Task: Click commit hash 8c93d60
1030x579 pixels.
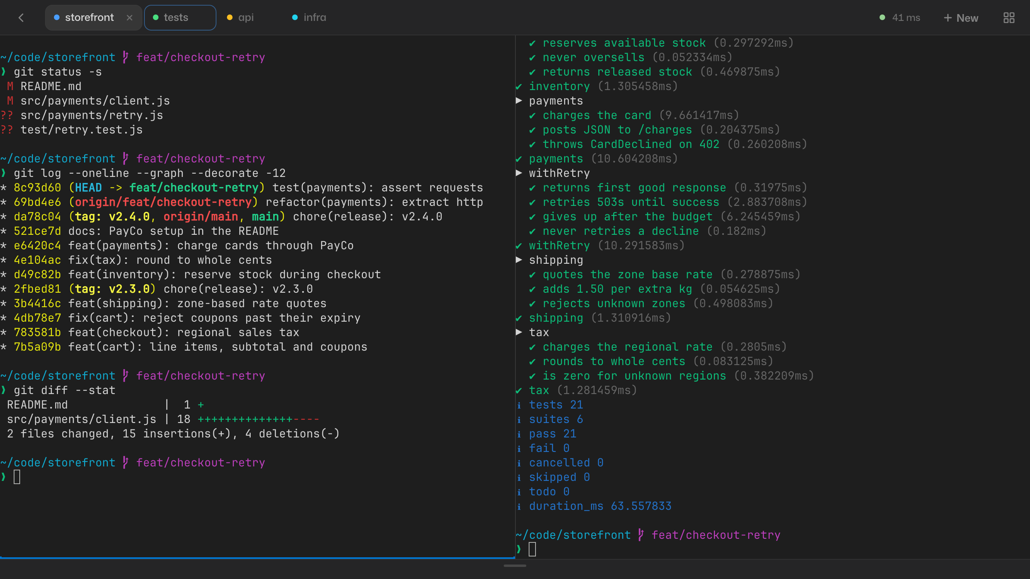Action: [37, 188]
